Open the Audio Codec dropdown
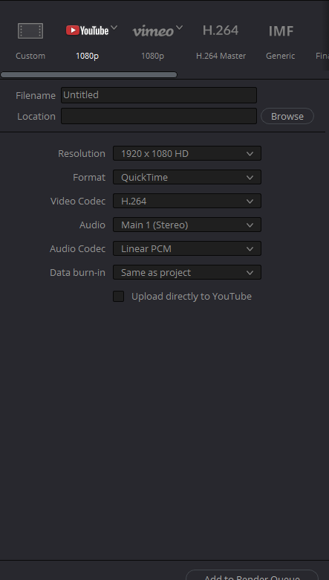329x580 pixels. point(187,248)
